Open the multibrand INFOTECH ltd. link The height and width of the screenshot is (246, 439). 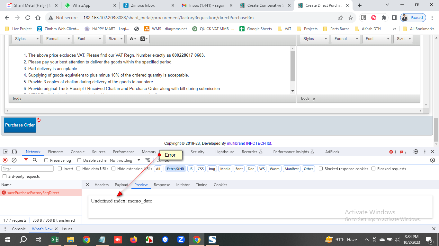pyautogui.click(x=249, y=143)
